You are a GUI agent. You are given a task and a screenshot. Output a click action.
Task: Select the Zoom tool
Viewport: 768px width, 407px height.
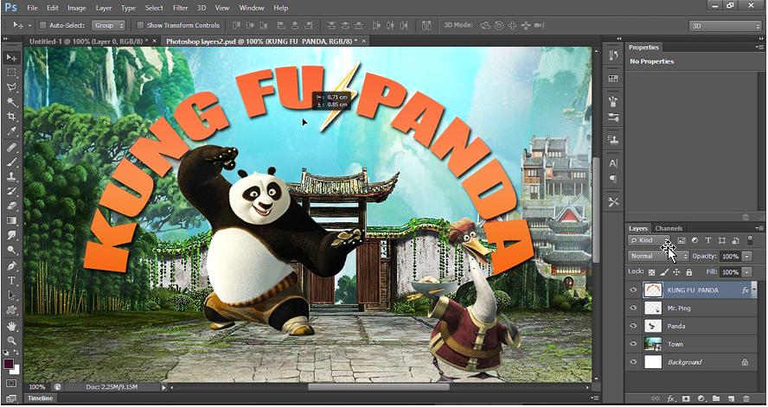[12, 341]
